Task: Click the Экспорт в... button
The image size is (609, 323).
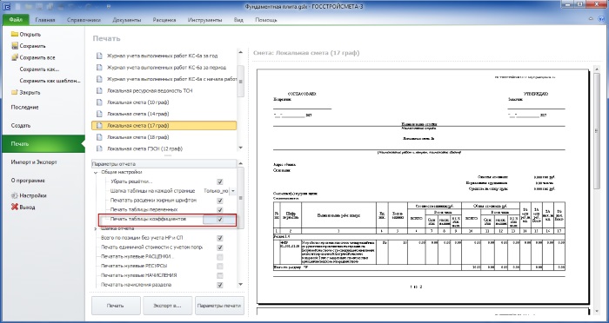Action: point(167,306)
